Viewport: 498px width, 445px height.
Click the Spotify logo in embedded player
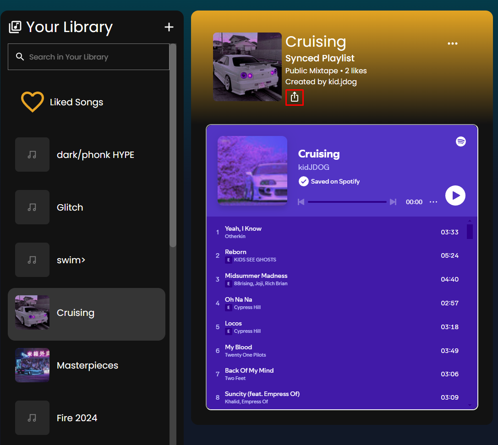pos(460,141)
